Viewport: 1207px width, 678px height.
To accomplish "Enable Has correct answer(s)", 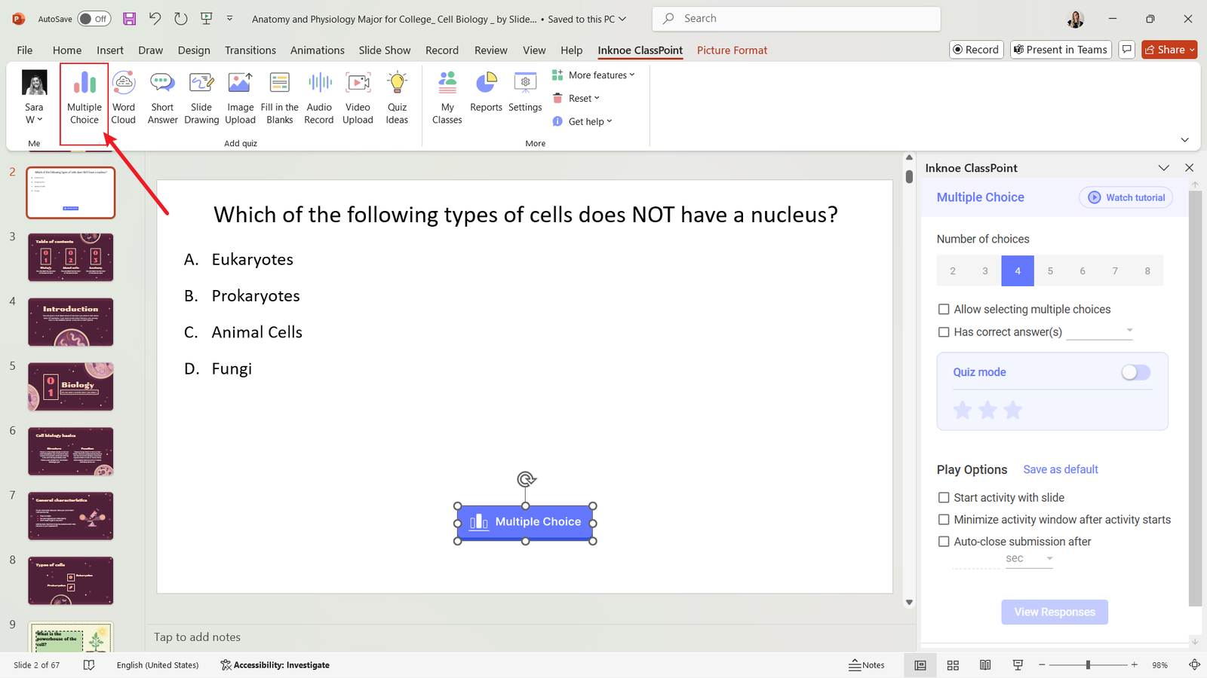I will tap(944, 332).
